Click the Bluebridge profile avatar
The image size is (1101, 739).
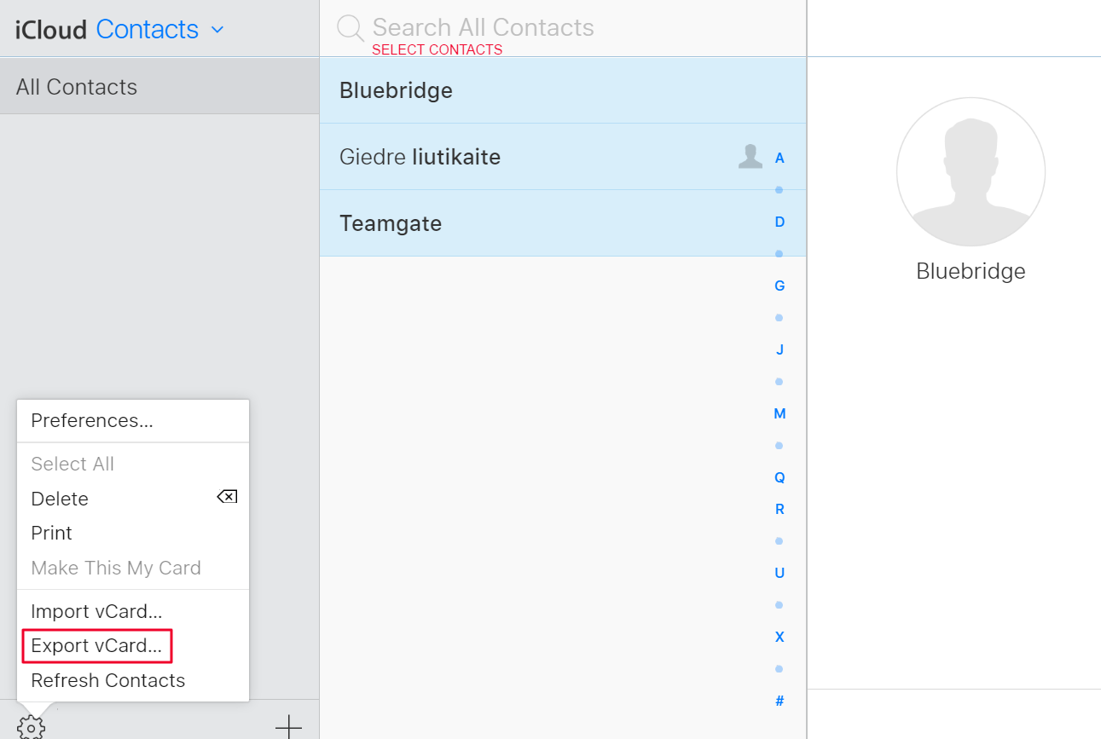971,172
